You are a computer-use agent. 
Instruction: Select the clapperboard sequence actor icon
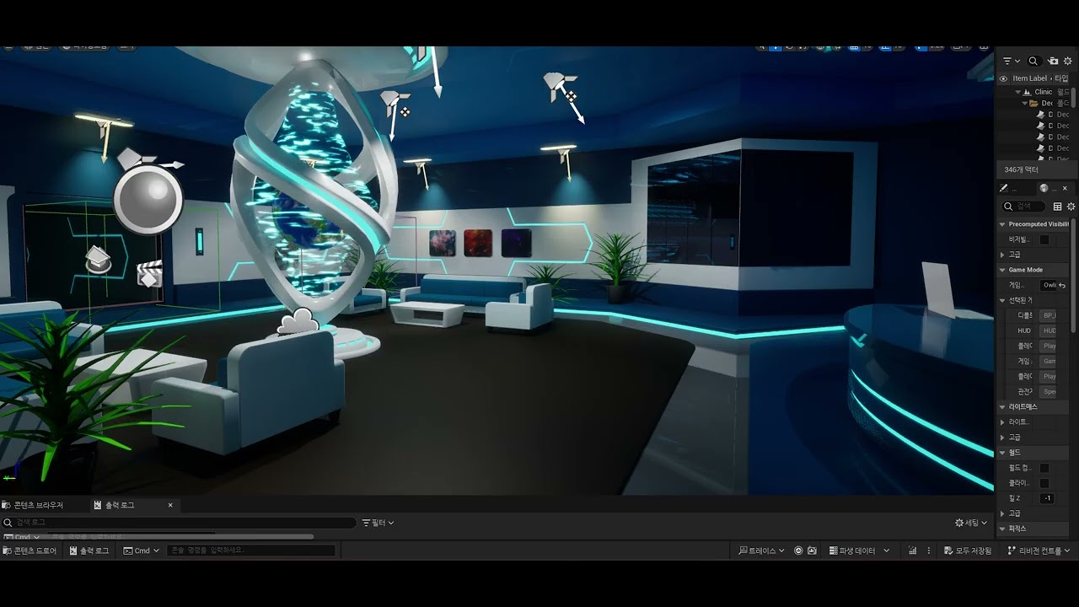[149, 273]
